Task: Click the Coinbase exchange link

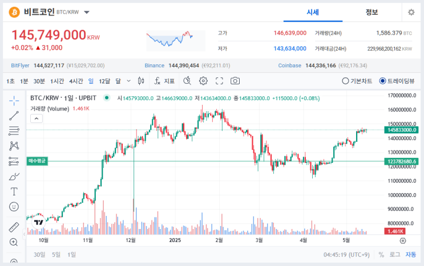Action: pos(289,66)
